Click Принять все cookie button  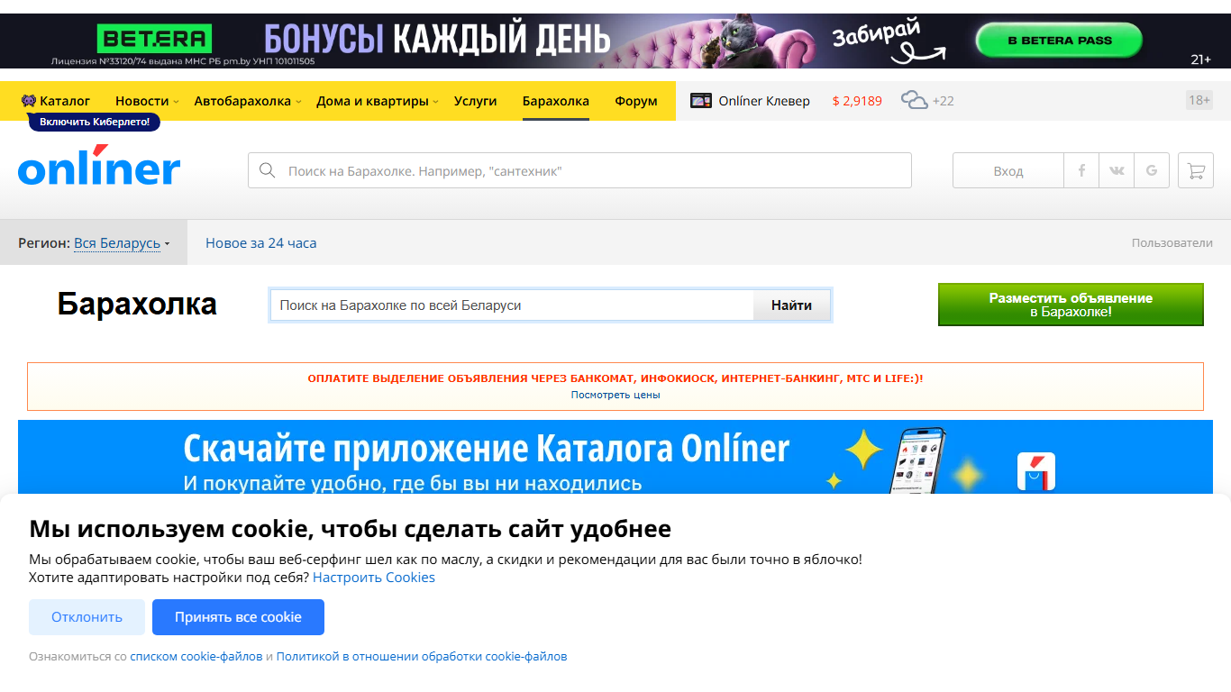click(238, 617)
